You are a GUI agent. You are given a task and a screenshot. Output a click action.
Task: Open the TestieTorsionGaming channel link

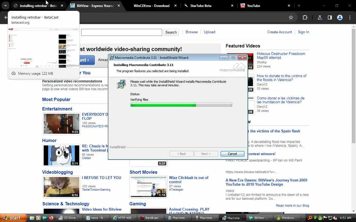(x=96, y=190)
